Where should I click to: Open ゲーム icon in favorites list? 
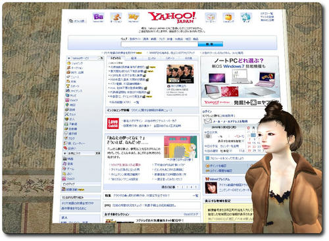[x=64, y=169]
